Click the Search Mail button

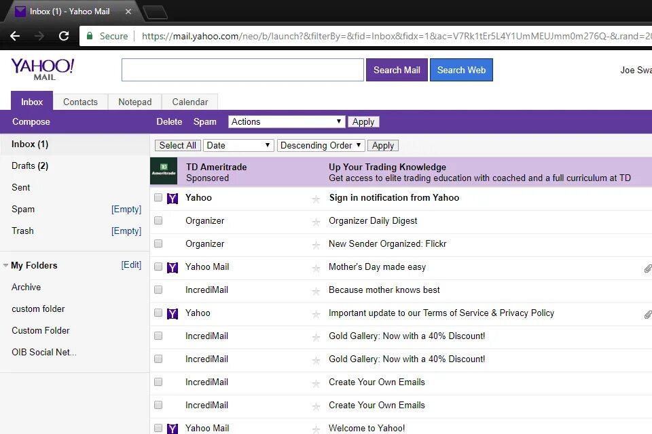(x=397, y=70)
